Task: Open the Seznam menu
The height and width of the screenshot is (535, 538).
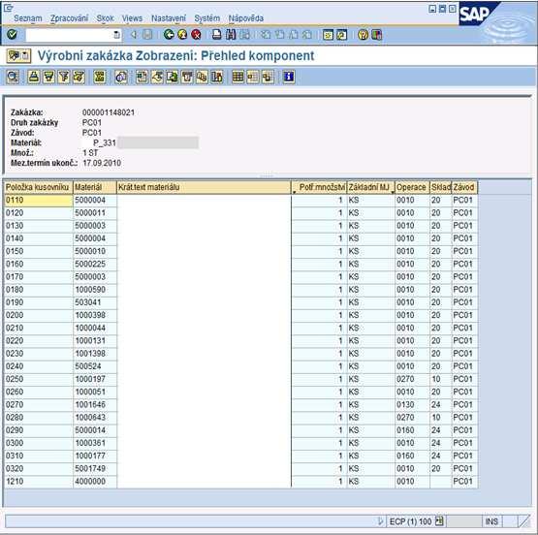Action: coord(28,18)
